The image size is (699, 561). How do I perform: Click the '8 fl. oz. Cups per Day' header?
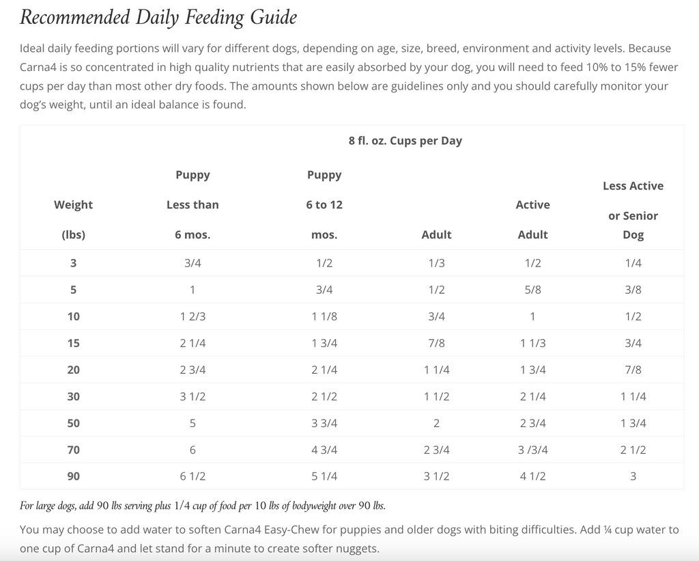click(x=405, y=141)
